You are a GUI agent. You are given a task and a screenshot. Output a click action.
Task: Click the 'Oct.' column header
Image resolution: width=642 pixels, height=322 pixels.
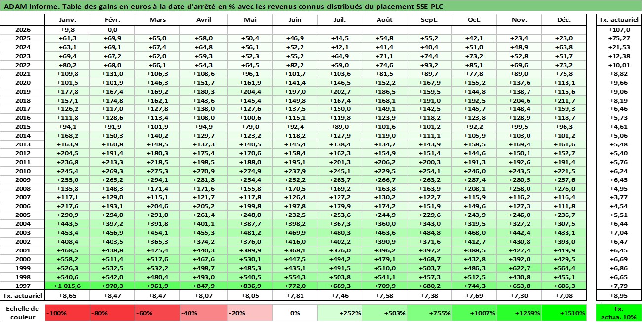[474, 20]
